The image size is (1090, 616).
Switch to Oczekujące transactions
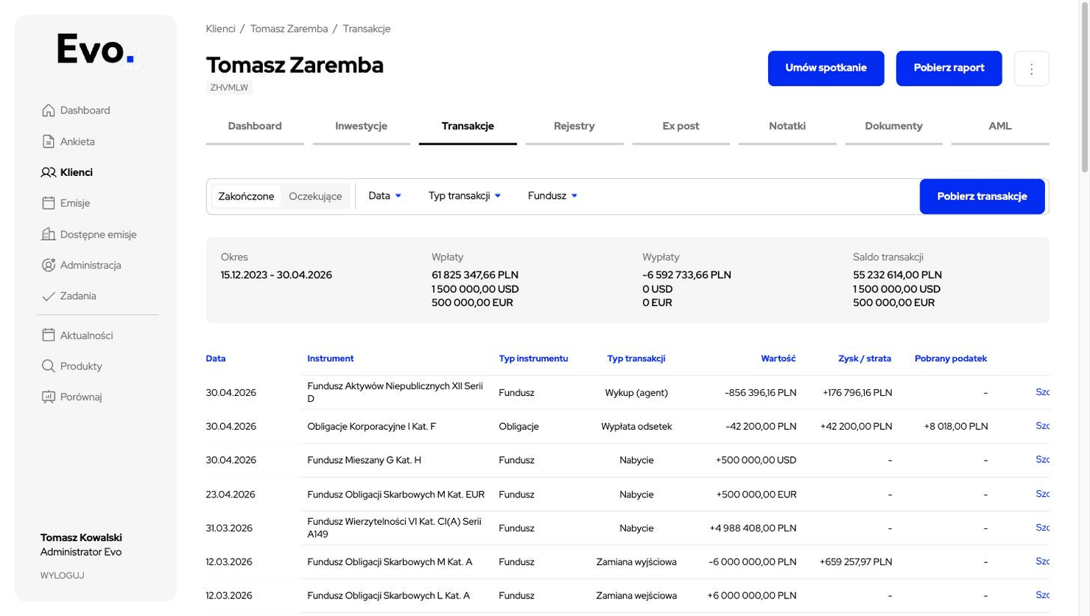point(315,197)
